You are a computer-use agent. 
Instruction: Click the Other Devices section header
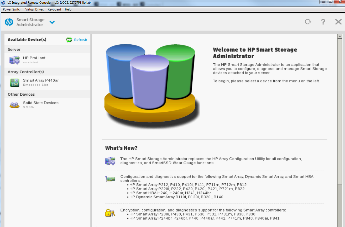(x=48, y=94)
